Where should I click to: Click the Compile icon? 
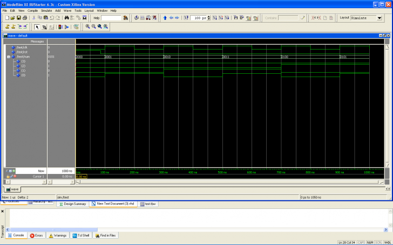pyautogui.click(x=137, y=18)
